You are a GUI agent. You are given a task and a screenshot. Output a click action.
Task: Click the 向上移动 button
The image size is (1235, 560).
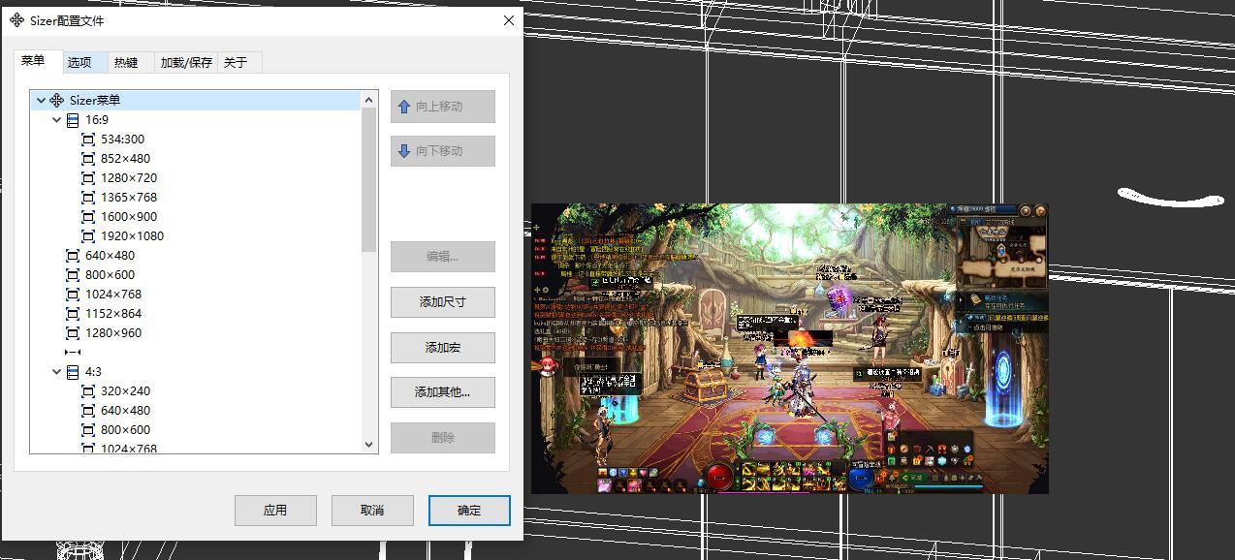tap(443, 107)
